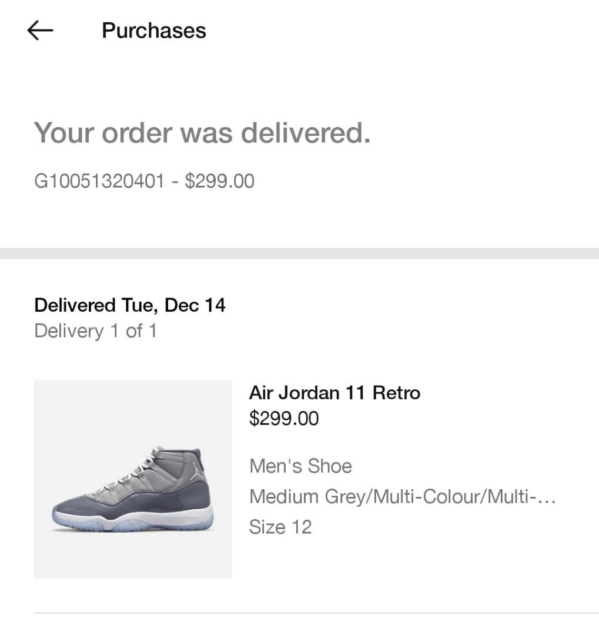The height and width of the screenshot is (635, 599).
Task: Tap the Delivery 1 of 1 text
Action: tap(96, 331)
